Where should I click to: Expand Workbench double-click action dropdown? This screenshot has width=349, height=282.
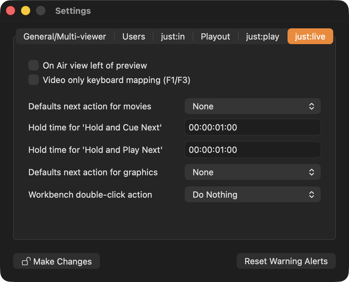point(253,195)
